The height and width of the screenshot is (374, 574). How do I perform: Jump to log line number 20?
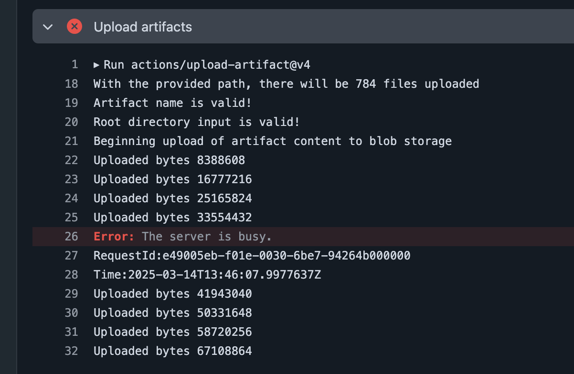click(71, 122)
